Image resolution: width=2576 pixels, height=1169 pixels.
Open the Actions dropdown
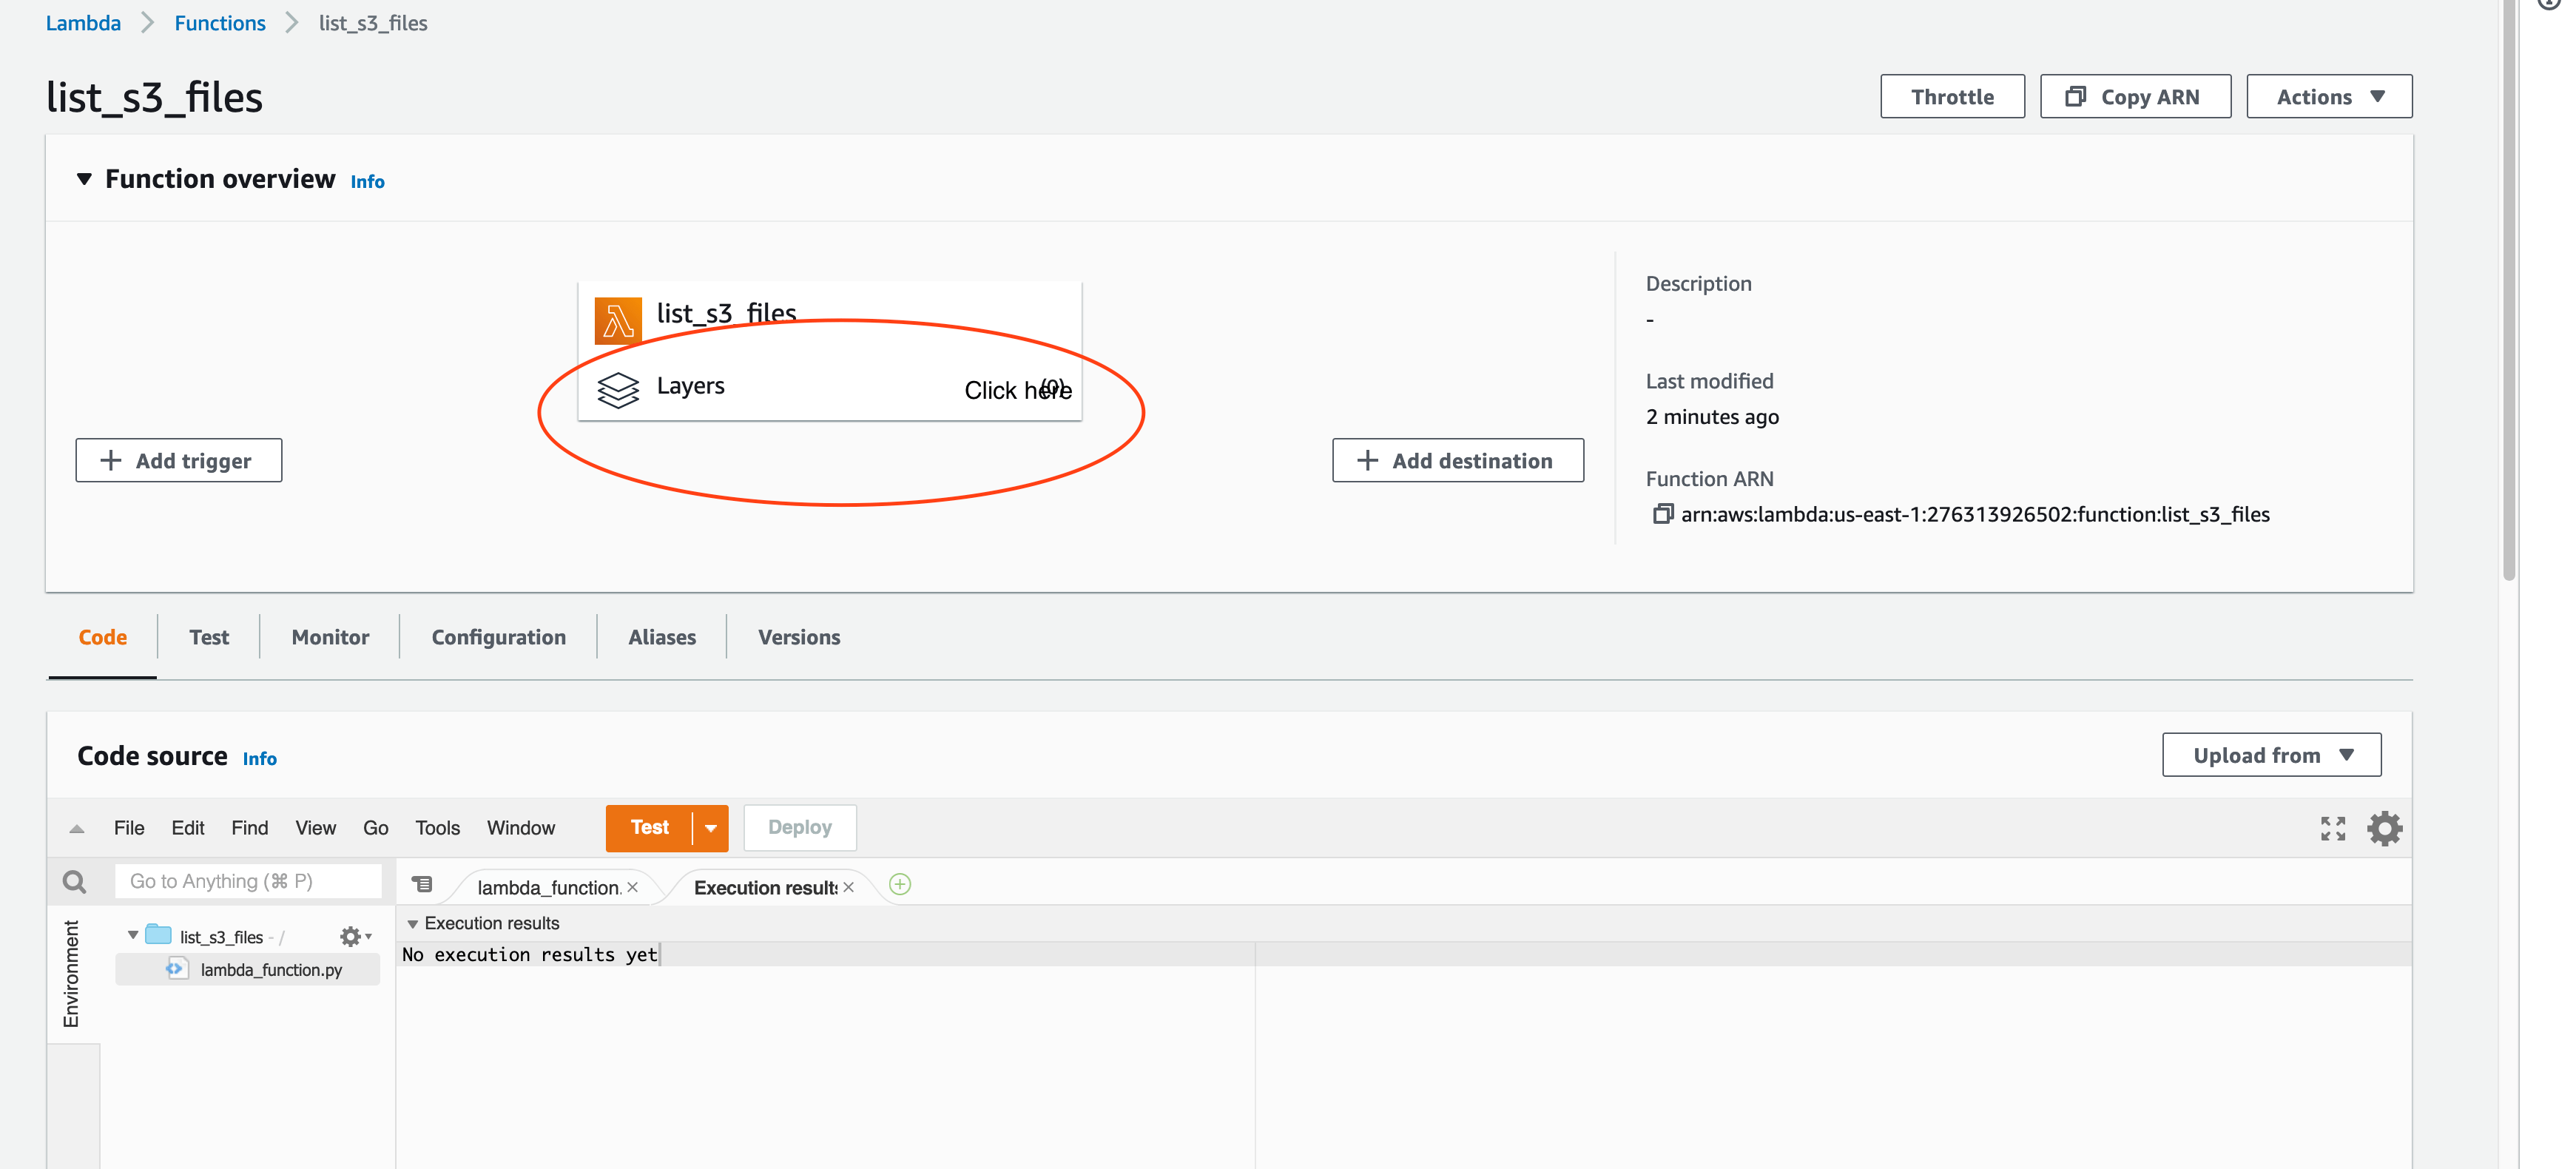click(x=2328, y=97)
